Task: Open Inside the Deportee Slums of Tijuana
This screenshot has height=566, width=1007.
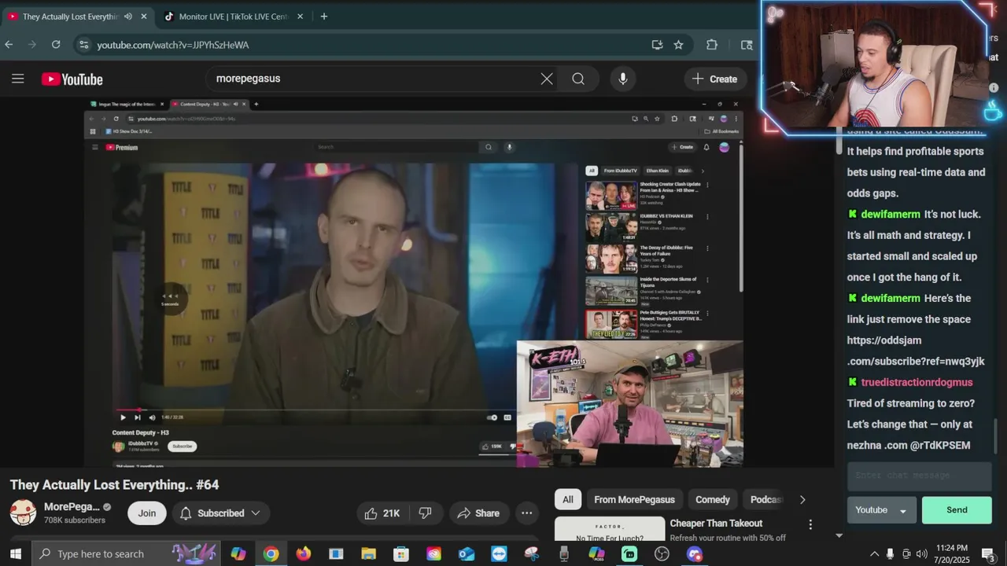Action: [x=611, y=291]
